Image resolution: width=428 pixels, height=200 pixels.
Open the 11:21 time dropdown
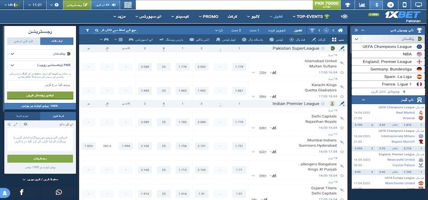point(35,5)
